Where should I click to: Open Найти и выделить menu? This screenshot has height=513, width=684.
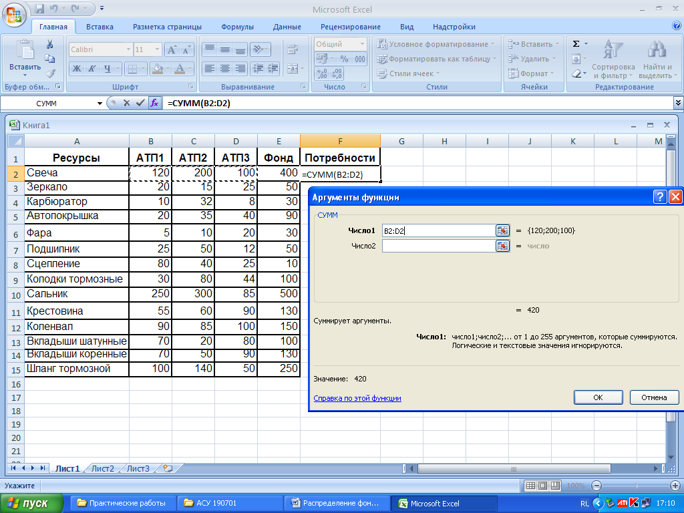657,59
